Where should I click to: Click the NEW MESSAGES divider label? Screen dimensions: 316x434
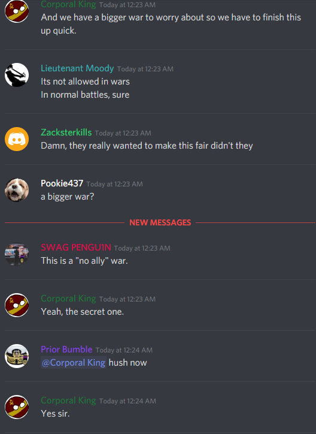pyautogui.click(x=160, y=222)
